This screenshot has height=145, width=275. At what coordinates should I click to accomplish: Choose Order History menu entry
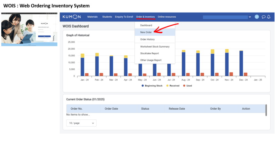coord(147,39)
